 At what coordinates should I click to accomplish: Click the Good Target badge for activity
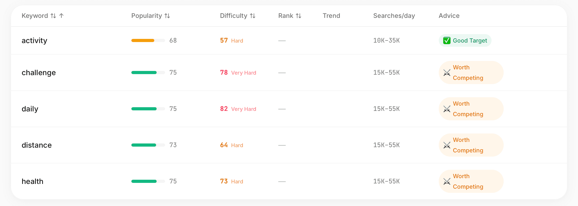465,40
